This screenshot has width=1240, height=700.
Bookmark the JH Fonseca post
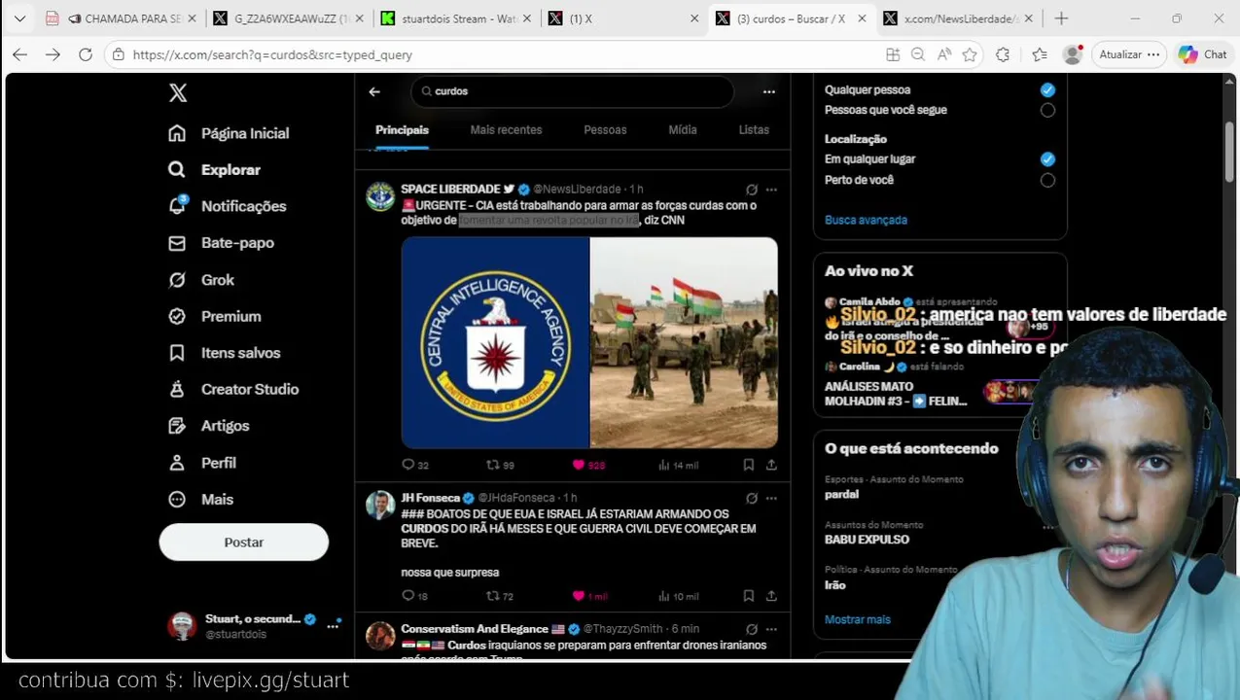748,596
